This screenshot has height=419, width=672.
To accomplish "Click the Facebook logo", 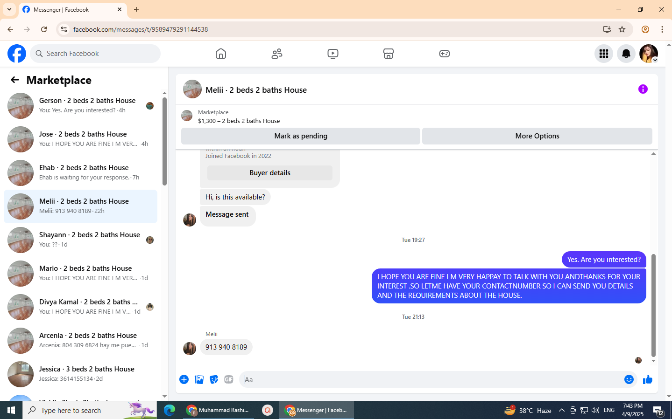I will click(17, 54).
